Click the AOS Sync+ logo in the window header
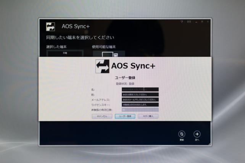The image size is (245, 163). coord(50,27)
